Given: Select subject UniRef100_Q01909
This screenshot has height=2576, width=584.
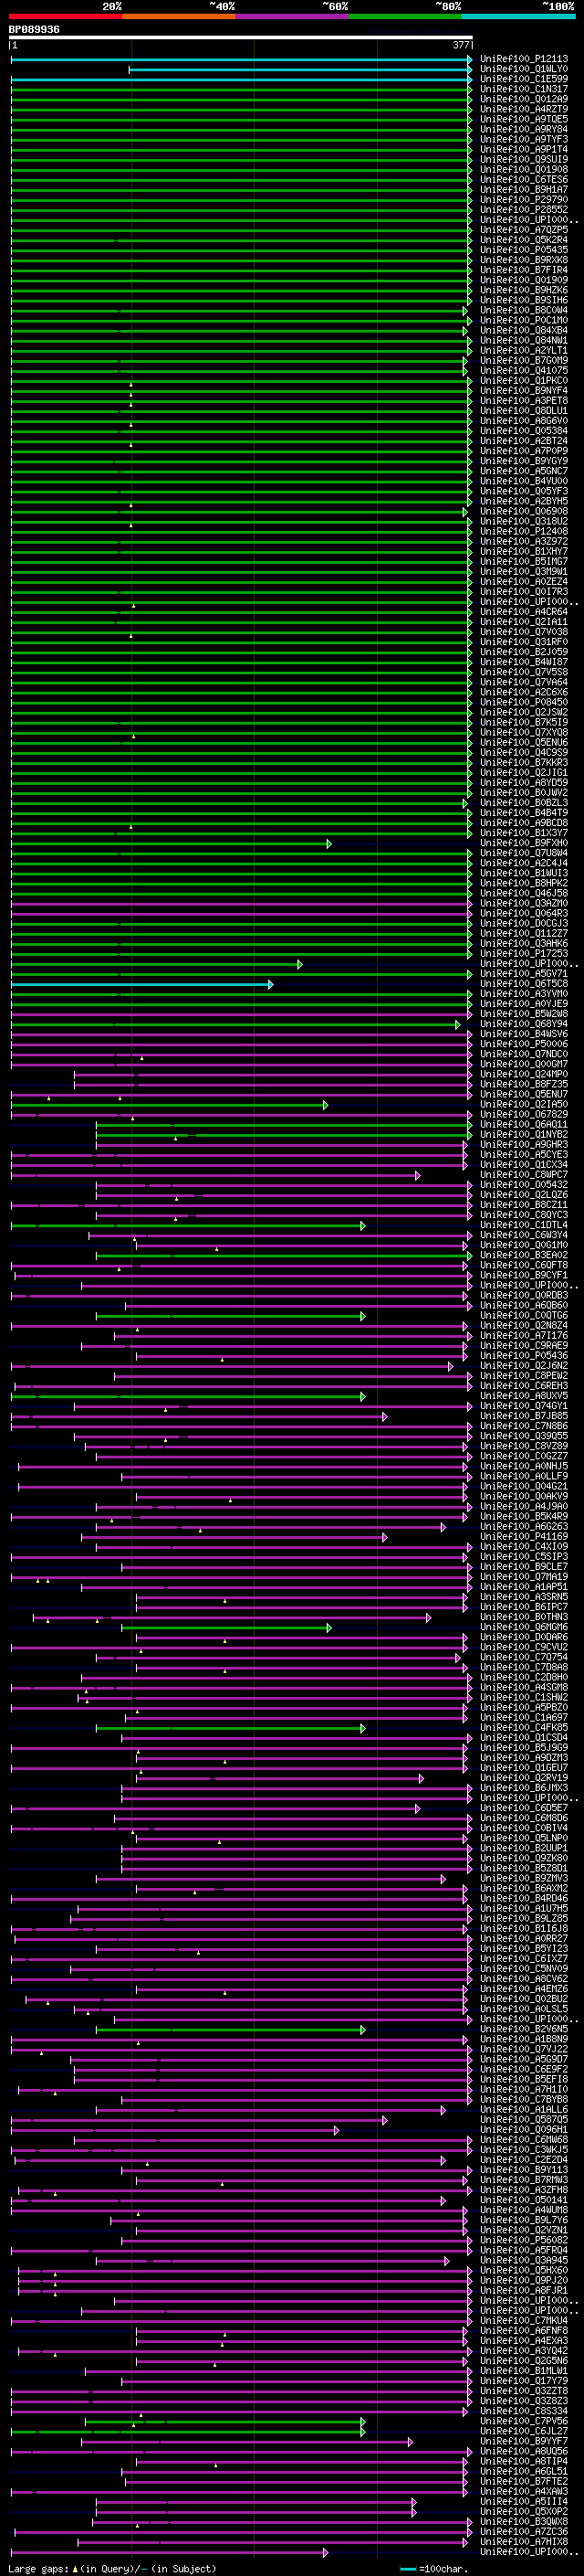Looking at the screenshot, I should coord(524,280).
